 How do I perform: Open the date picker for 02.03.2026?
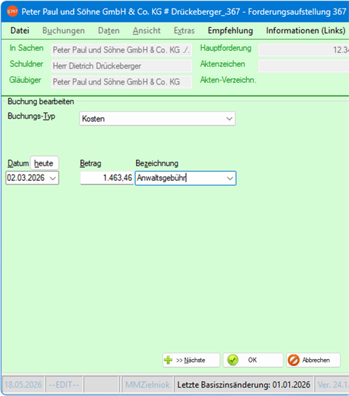click(53, 178)
